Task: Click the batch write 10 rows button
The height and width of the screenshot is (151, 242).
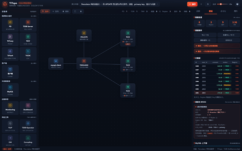Action: (x=229, y=35)
